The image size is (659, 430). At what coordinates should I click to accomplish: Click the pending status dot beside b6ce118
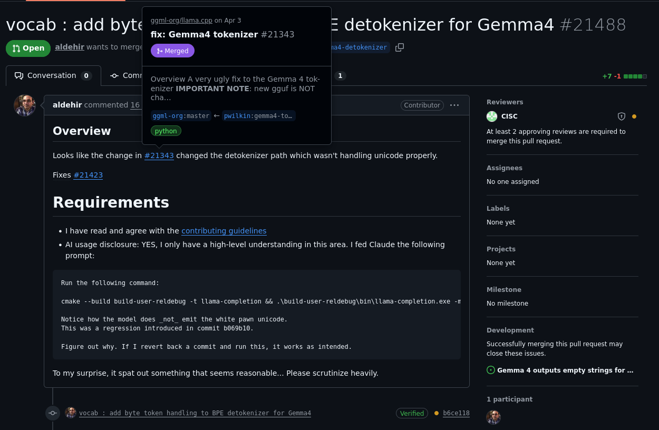(x=437, y=413)
